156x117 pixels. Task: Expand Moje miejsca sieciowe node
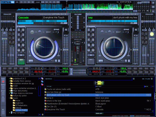pos(10,93)
